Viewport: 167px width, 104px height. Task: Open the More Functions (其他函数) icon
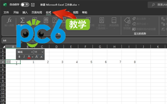tap(114, 20)
